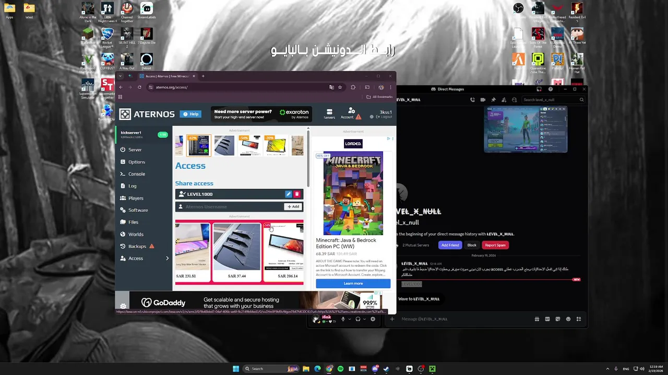The image size is (668, 375).
Task: Open Log in the Aternos sidebar
Action: (x=133, y=186)
